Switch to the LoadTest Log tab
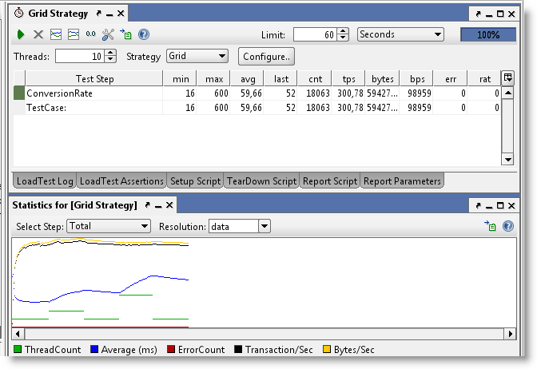Screen dimensions: 537x369 click(x=45, y=181)
